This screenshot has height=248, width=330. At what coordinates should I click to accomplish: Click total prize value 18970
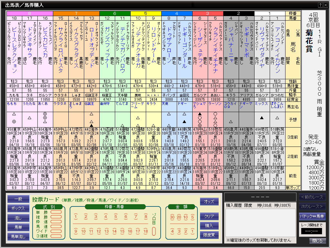[92, 100]
